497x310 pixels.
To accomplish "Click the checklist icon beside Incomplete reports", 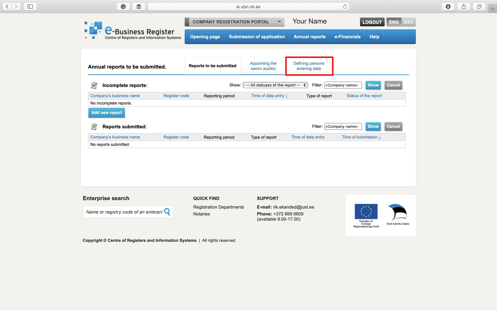I will pyautogui.click(x=94, y=85).
